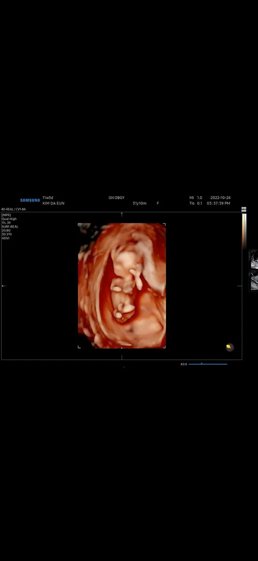Select the SURF/REAL render mode label
The height and width of the screenshot is (561, 258).
[10, 226]
